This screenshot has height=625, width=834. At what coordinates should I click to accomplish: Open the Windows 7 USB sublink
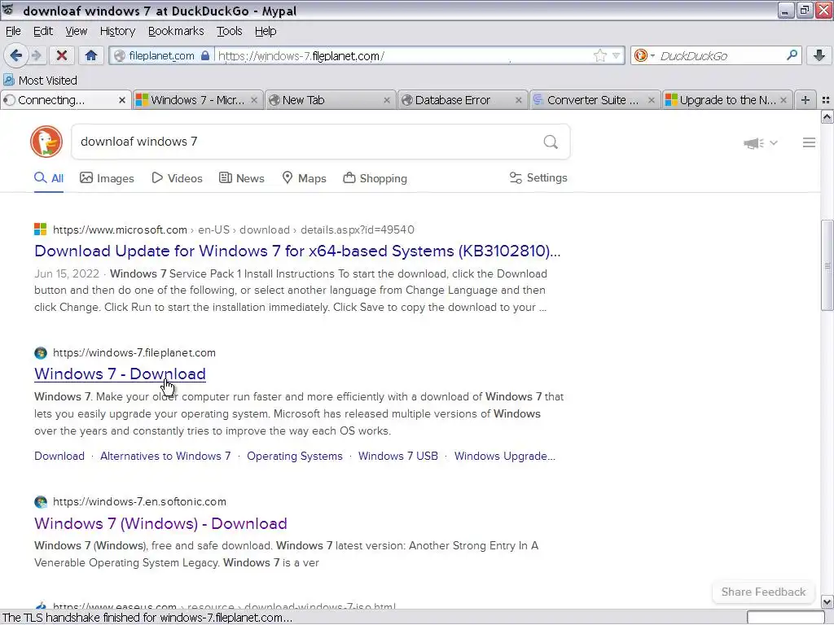398,456
